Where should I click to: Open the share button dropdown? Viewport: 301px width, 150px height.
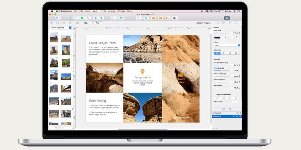114,18
